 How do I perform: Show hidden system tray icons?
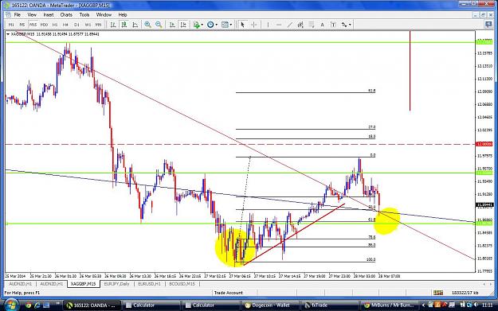click(423, 305)
